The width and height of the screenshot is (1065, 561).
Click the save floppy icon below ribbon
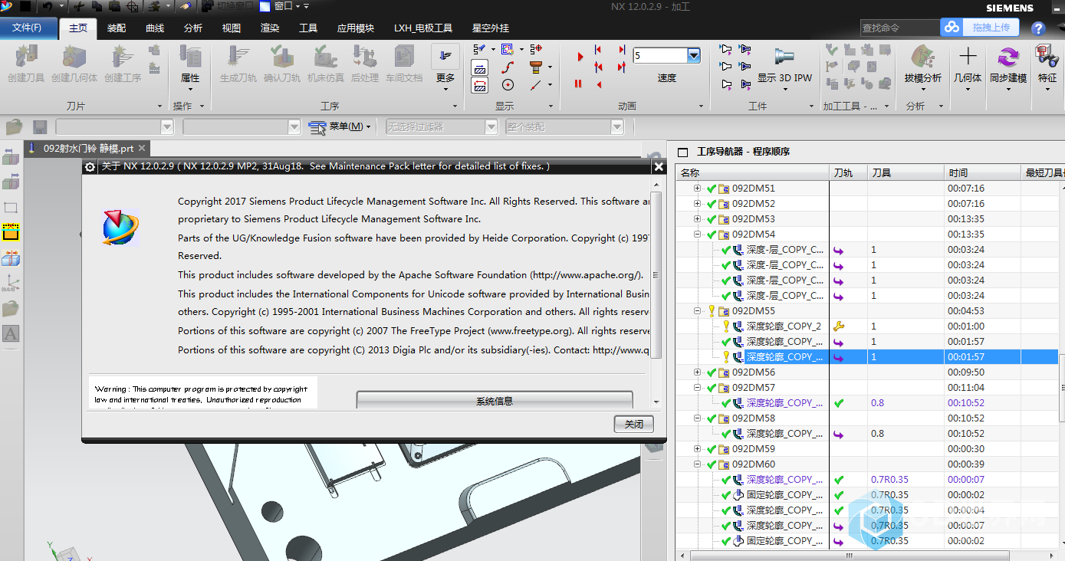point(40,126)
